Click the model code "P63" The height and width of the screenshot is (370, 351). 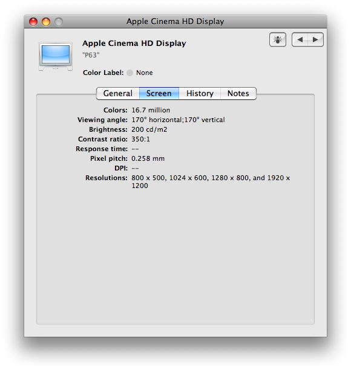(x=91, y=55)
